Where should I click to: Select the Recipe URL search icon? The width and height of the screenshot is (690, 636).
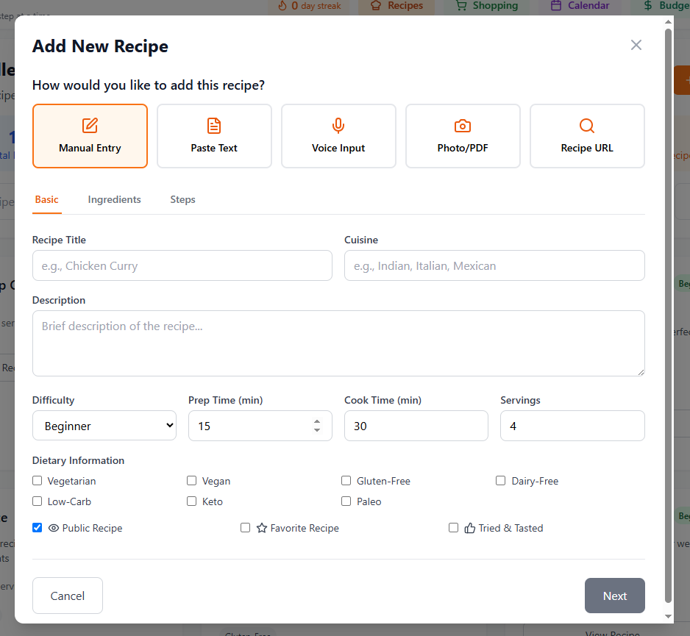(587, 126)
